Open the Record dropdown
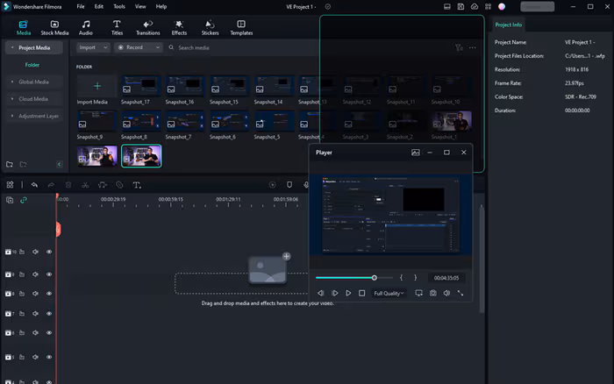Viewport: 614px width, 384px height. (x=139, y=47)
